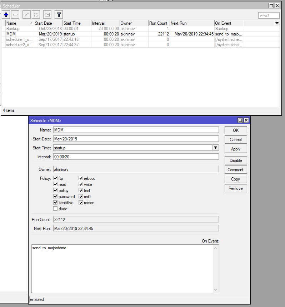Open the Start Time dropdown arrow
The height and width of the screenshot is (307, 285).
point(215,148)
